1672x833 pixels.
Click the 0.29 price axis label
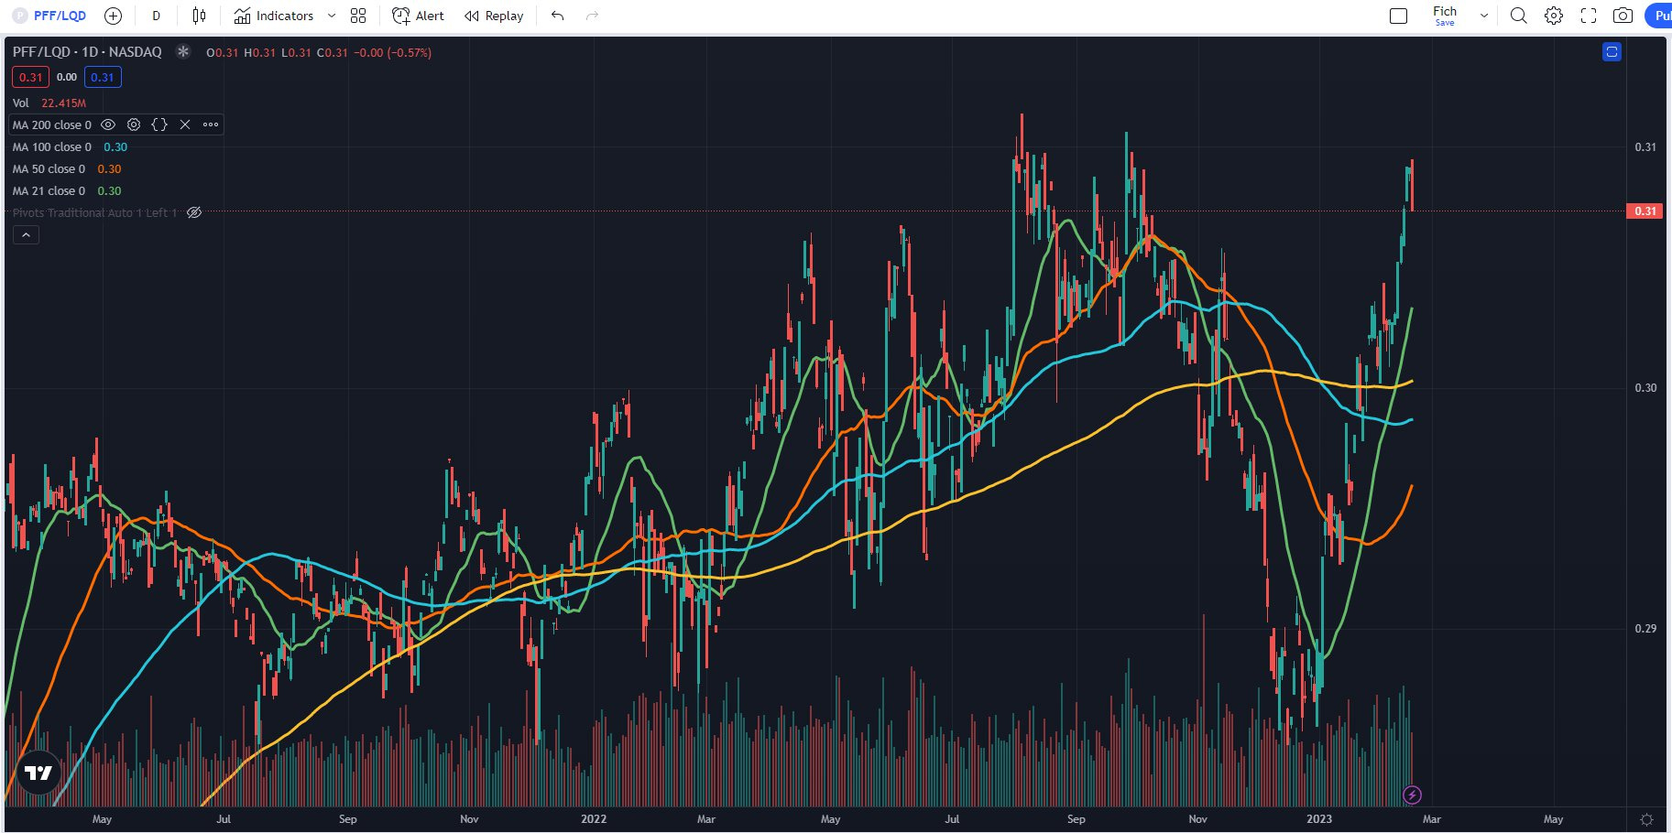[x=1645, y=629]
